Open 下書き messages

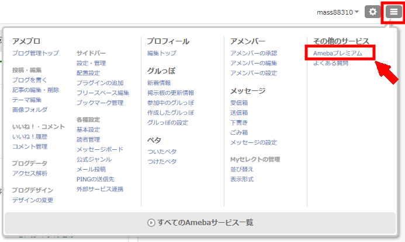point(239,122)
